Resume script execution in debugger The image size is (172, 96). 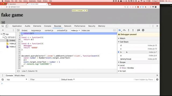pyautogui.click(x=120, y=30)
